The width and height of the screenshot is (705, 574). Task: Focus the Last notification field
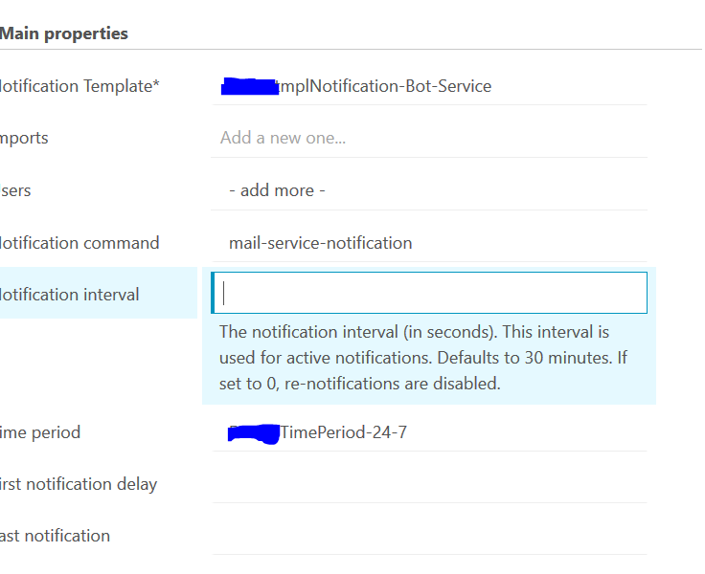(429, 537)
